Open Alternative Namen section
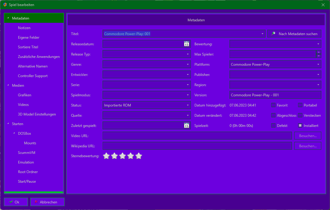 (33, 66)
